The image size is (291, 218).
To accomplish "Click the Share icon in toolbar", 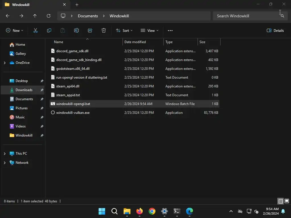I will pos(90,30).
